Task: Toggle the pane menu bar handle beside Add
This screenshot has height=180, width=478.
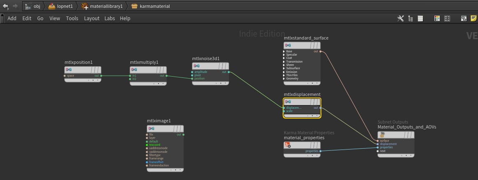Action: (x=2, y=18)
